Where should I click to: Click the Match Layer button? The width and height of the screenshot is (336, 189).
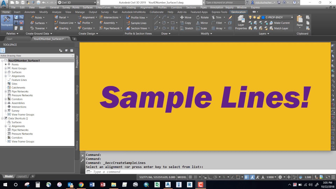pyautogui.click(x=279, y=28)
